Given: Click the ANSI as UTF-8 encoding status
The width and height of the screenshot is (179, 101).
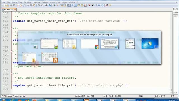Looking at the screenshot, I should coord(160,96).
